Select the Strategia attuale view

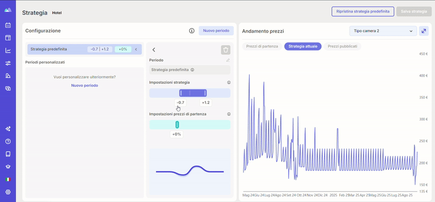point(303,46)
